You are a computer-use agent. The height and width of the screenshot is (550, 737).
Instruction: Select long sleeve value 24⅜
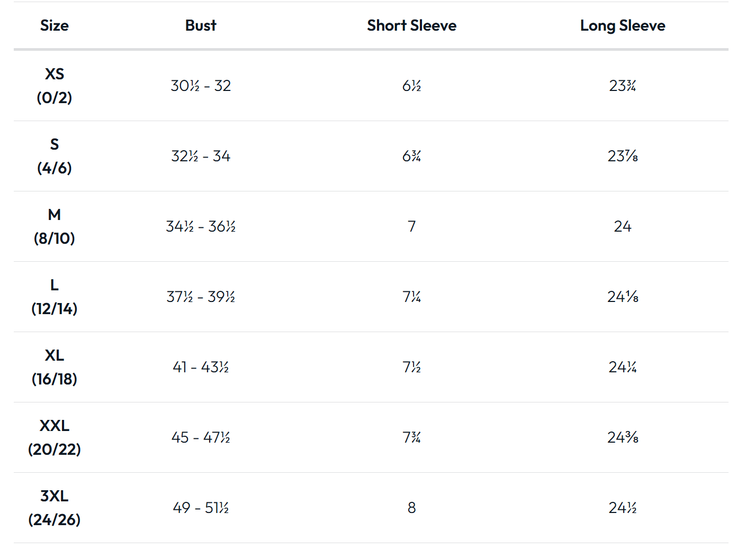[x=623, y=437]
